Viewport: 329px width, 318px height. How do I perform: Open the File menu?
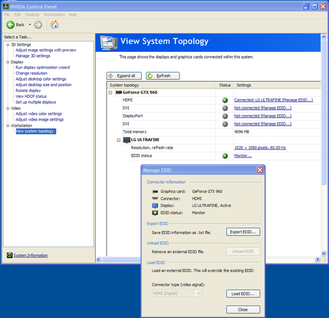pos(7,15)
